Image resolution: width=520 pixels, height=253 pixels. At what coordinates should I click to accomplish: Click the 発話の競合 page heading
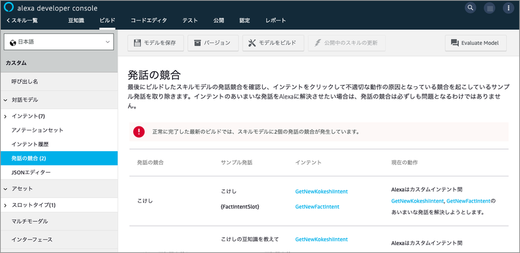pos(154,75)
